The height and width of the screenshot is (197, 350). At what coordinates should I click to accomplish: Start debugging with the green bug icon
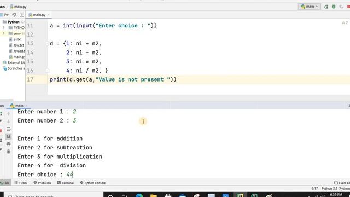point(334,7)
